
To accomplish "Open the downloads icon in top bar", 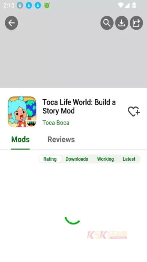I will (x=122, y=23).
